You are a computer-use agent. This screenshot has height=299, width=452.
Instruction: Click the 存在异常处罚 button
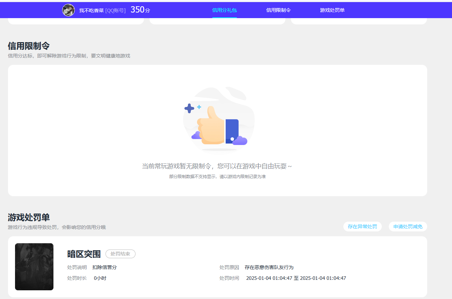coord(363,227)
